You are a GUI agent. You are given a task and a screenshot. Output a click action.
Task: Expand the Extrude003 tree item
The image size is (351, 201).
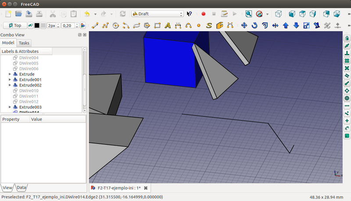tap(10, 107)
